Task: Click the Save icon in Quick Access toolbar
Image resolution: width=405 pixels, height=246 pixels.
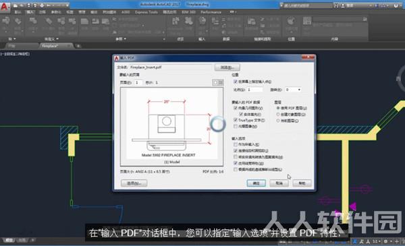Action: click(28, 5)
